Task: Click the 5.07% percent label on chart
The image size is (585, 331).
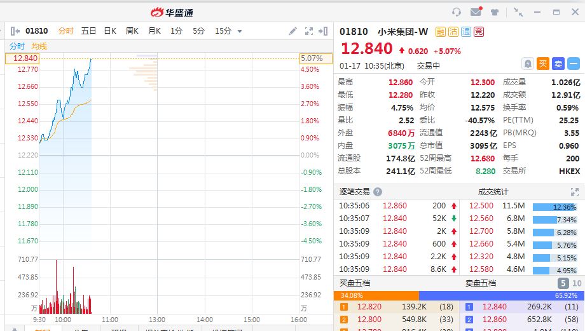Action: tap(315, 58)
